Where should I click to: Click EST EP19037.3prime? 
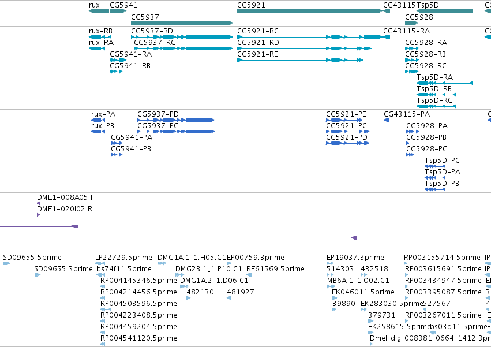coord(355,258)
